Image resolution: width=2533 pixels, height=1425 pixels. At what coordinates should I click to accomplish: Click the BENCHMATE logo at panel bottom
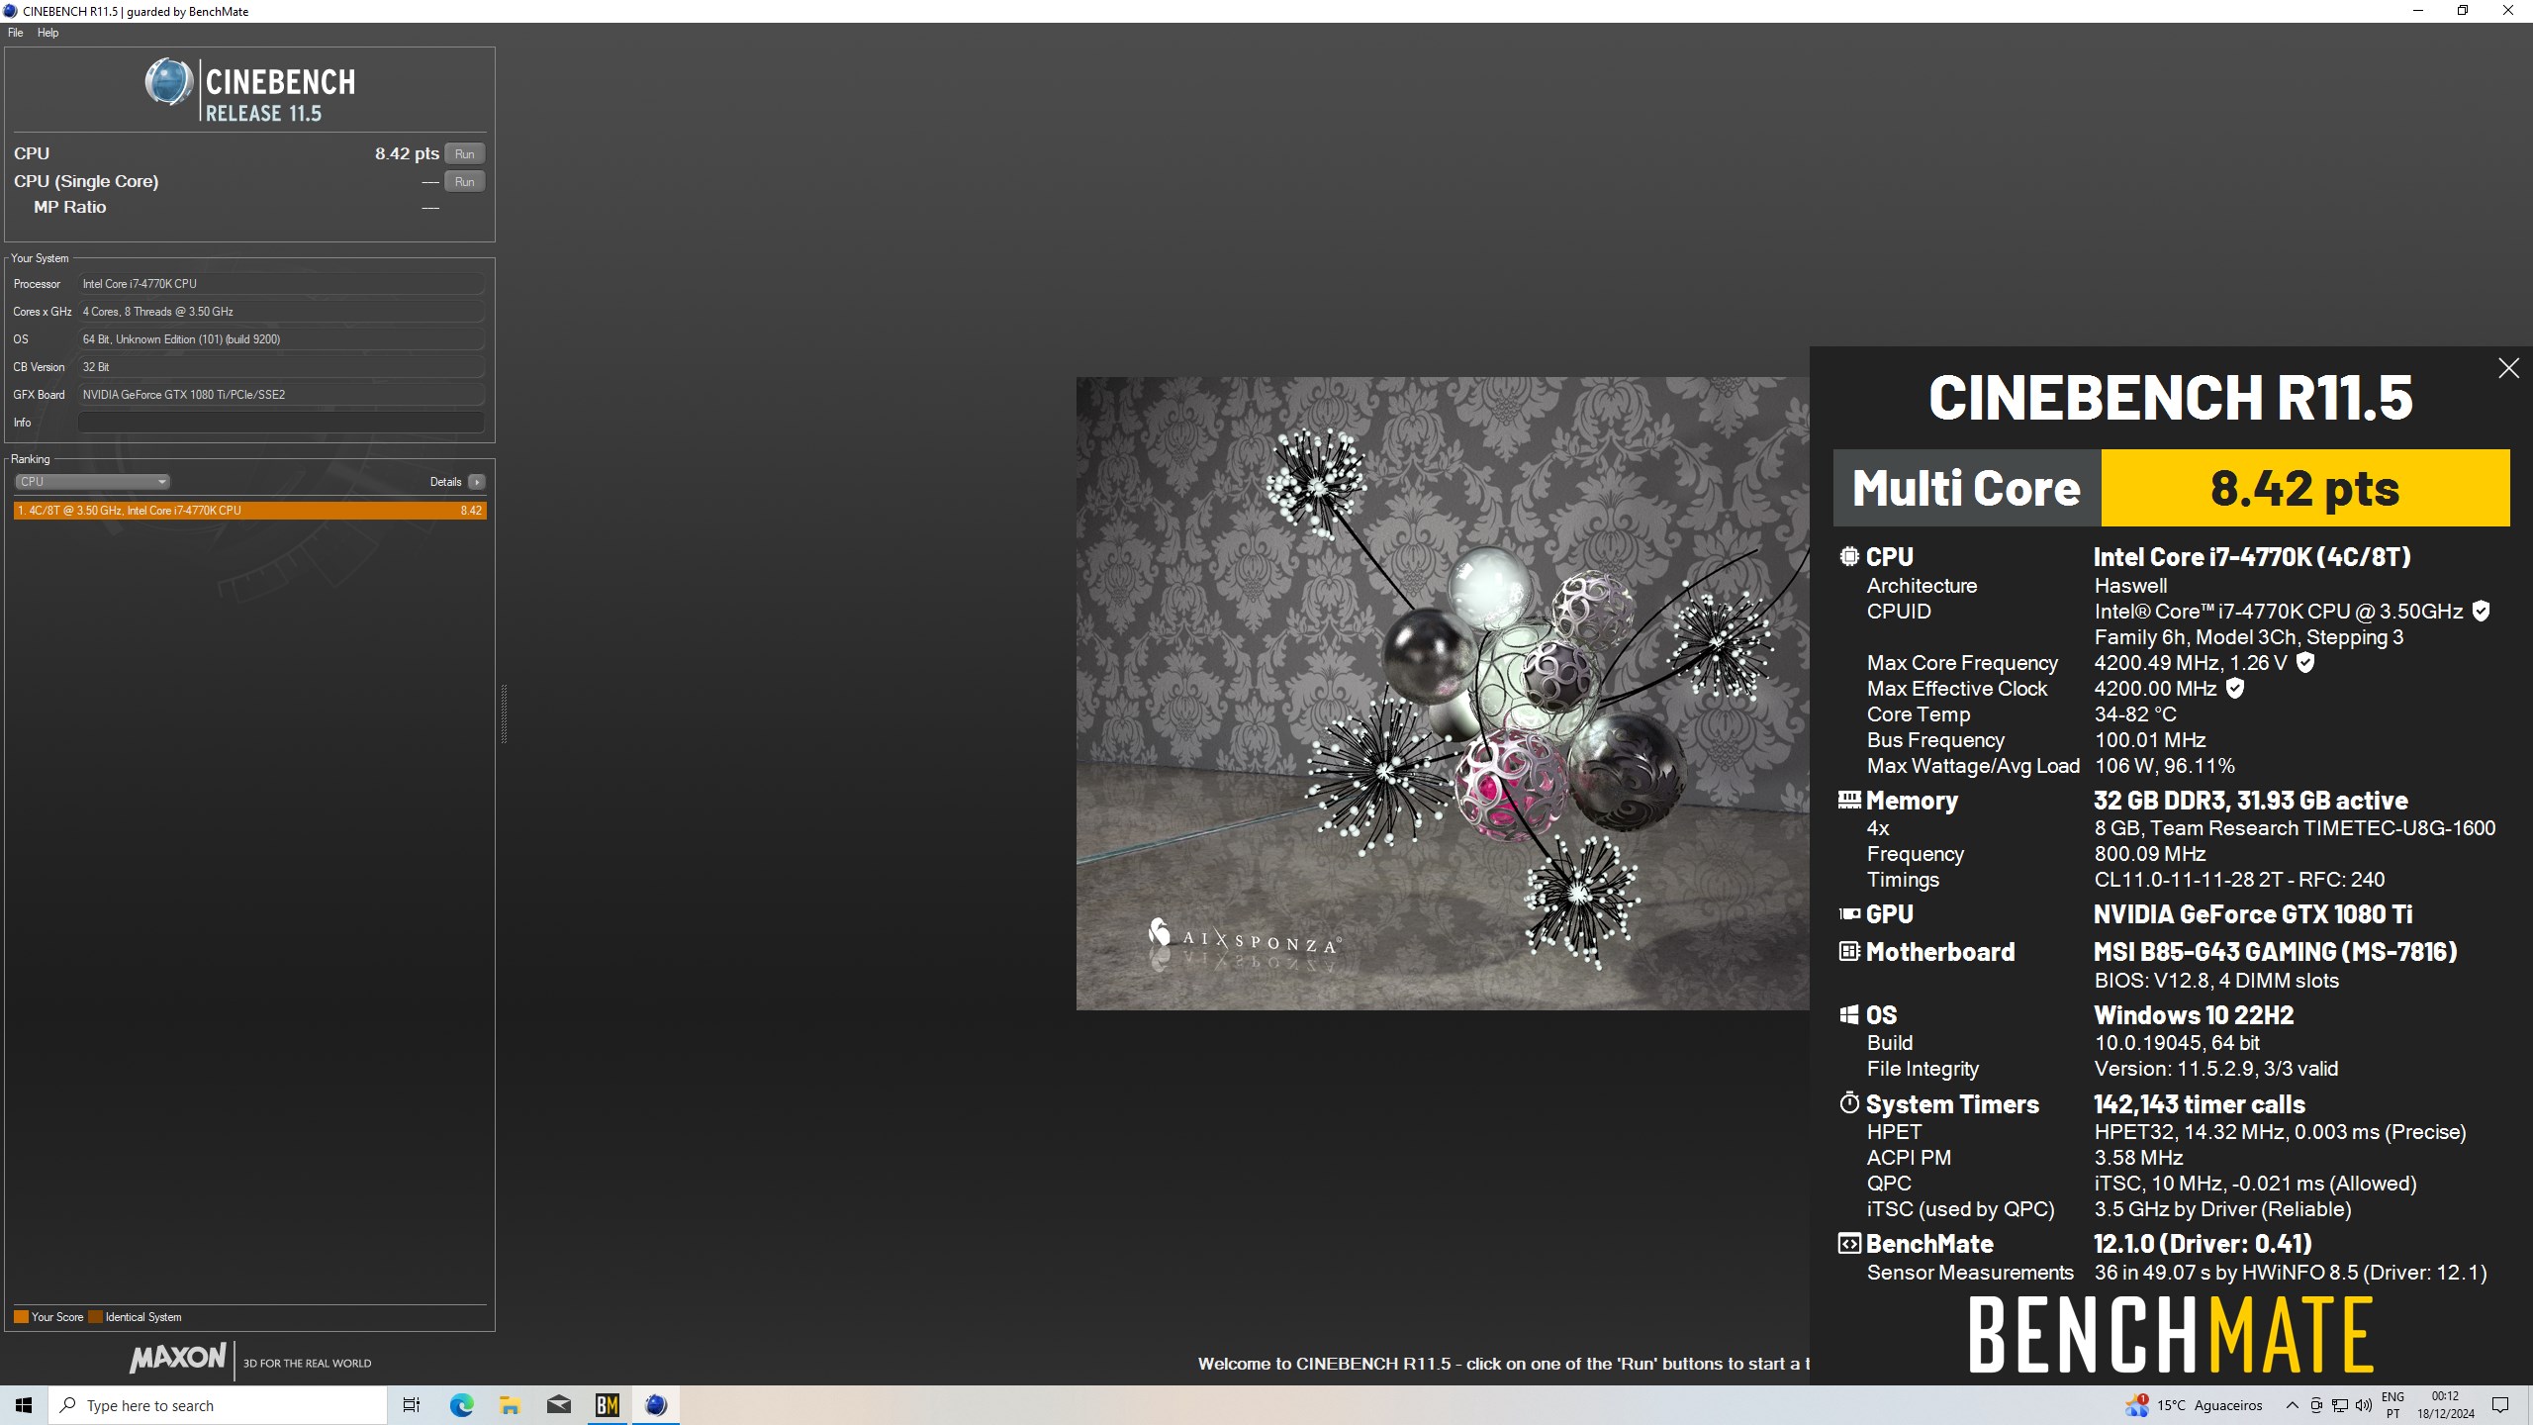point(2171,1335)
